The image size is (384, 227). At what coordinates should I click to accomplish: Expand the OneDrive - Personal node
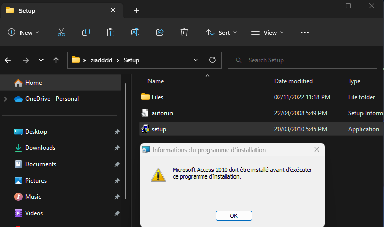[6, 99]
